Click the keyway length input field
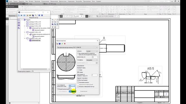Screen dimensions: 186x104 pos(95,57)
